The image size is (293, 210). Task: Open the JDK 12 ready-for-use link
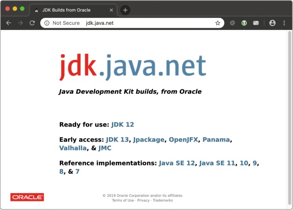click(x=122, y=125)
